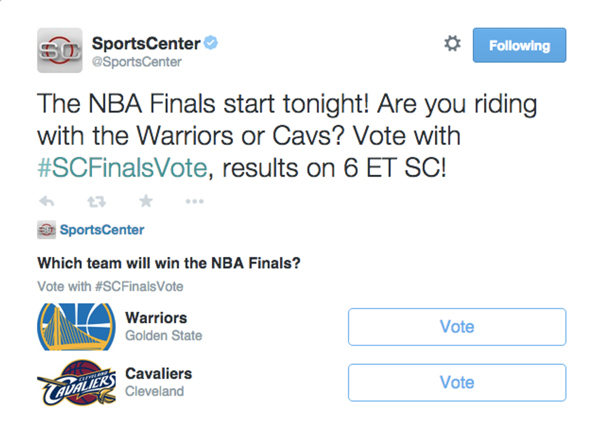The height and width of the screenshot is (424, 602).
Task: Favorite the tweet with the star
Action: 146,201
